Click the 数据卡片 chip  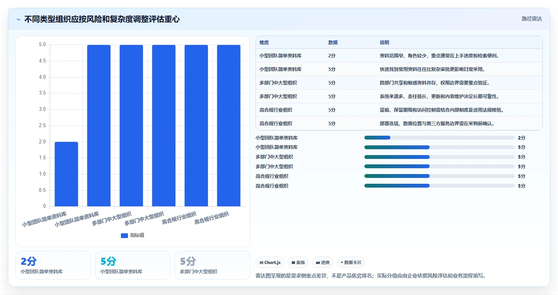pos(351,262)
